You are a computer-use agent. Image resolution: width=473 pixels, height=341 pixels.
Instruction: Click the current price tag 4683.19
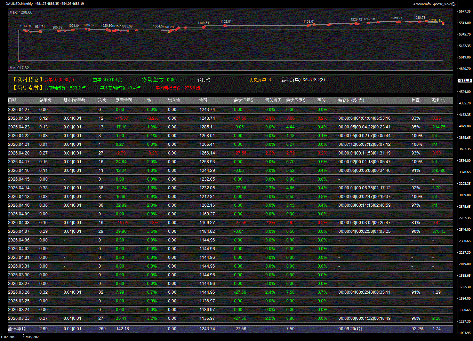tap(465, 80)
